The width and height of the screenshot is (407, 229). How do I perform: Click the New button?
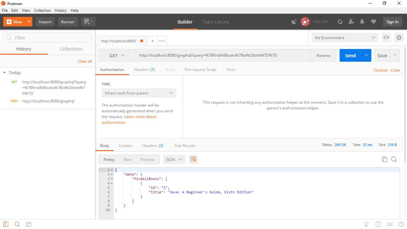pos(14,22)
